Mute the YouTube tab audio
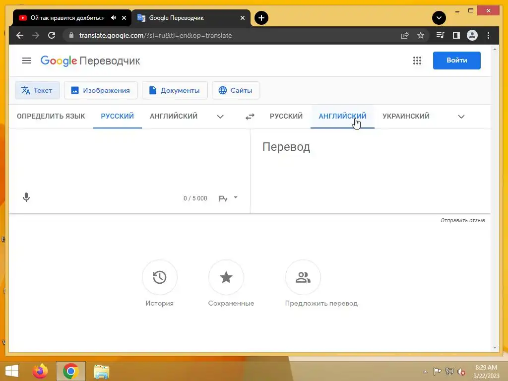 (x=113, y=18)
